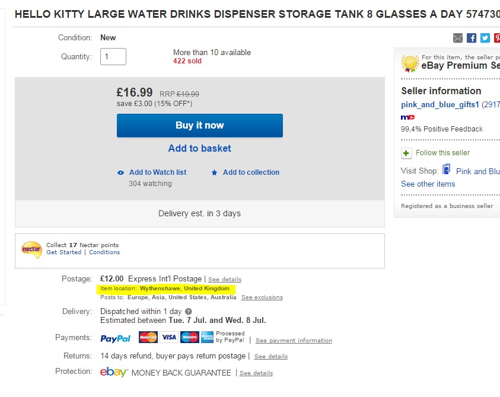Click the PayPal logo in Payments

click(x=115, y=338)
